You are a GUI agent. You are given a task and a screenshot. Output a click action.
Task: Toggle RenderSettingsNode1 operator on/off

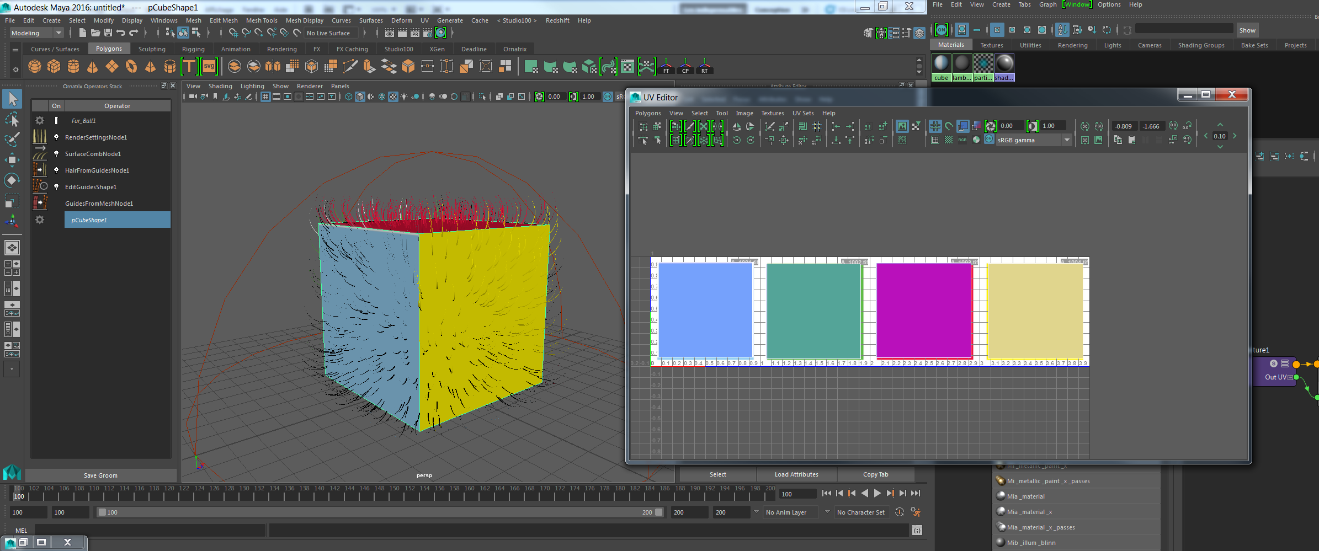click(56, 137)
